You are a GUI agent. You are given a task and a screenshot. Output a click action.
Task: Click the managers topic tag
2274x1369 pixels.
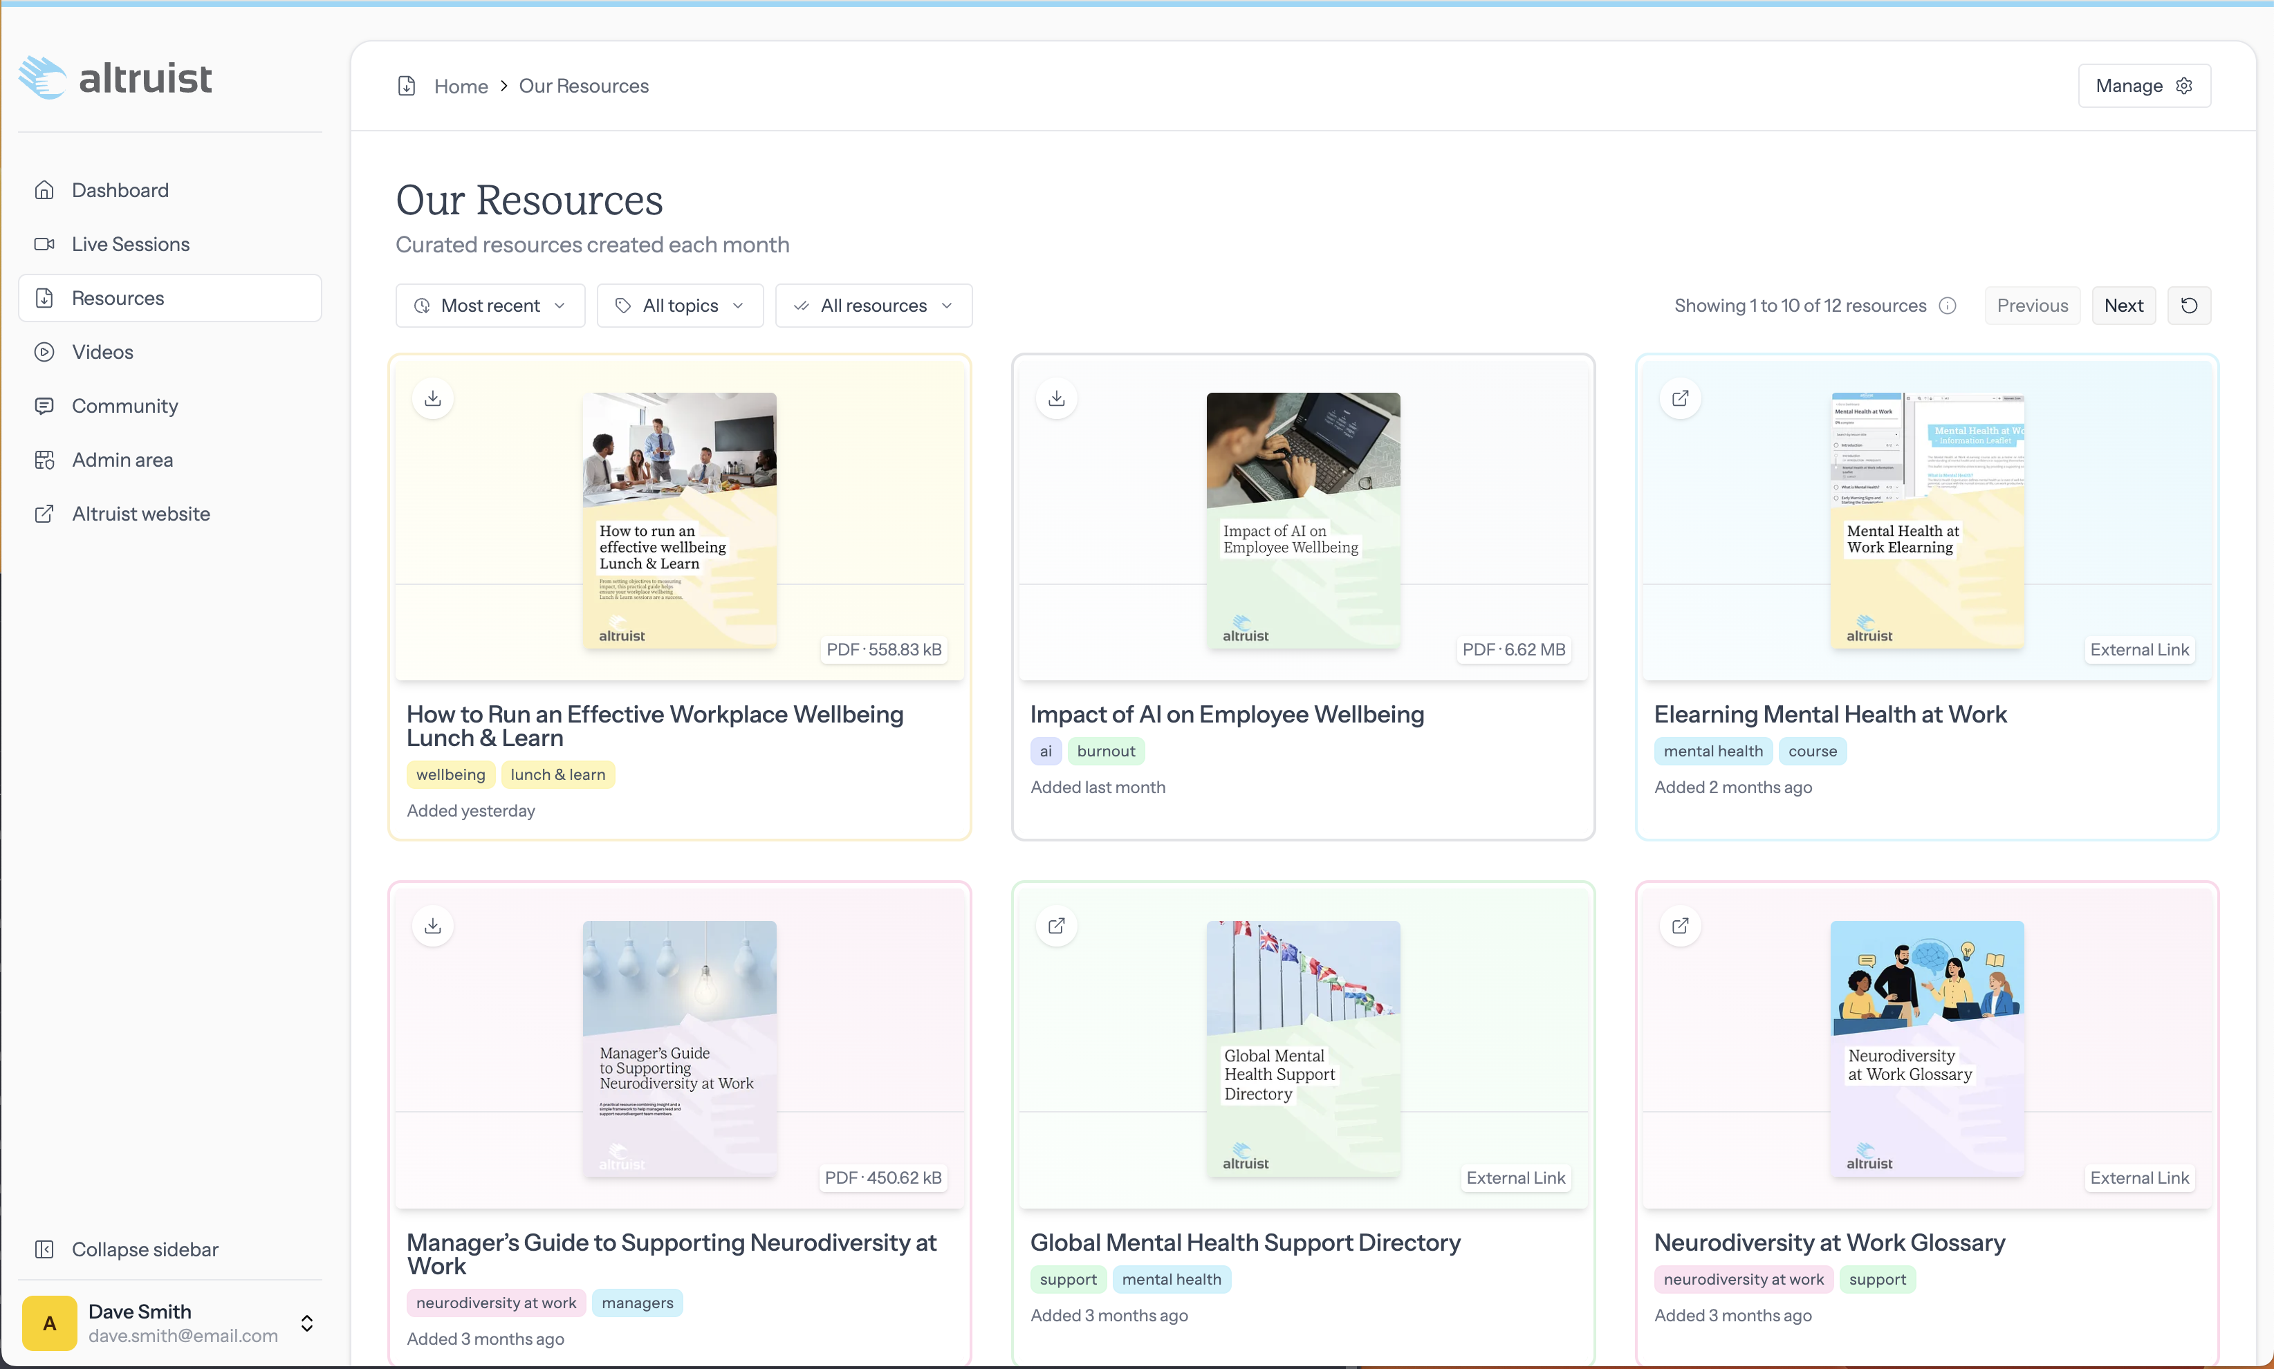(638, 1303)
